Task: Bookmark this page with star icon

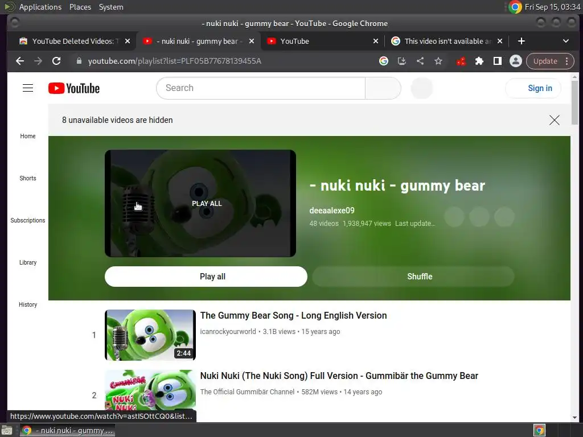Action: [438, 61]
